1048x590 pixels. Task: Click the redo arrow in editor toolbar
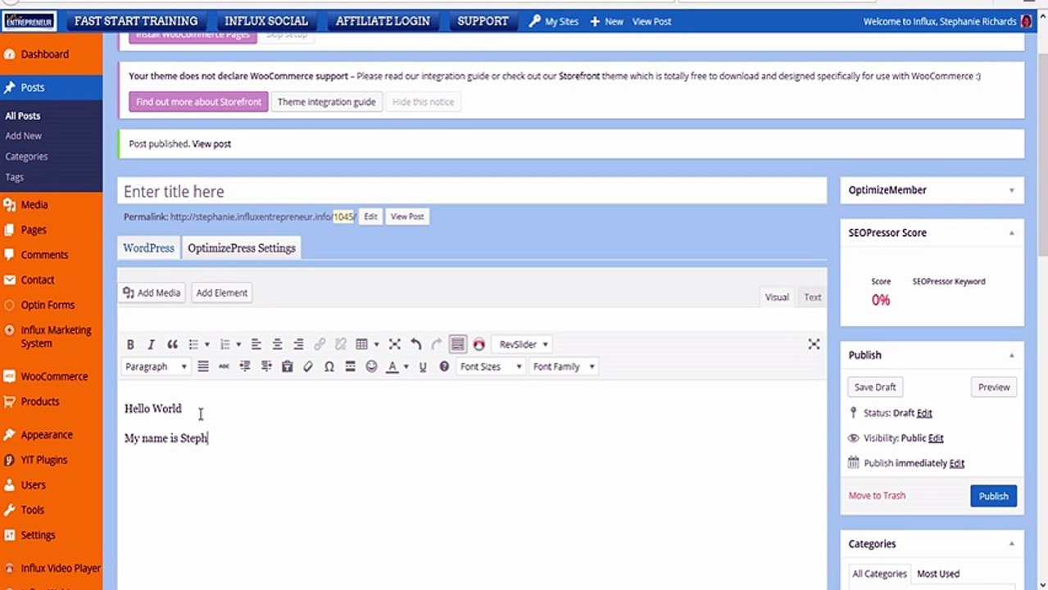click(x=436, y=344)
